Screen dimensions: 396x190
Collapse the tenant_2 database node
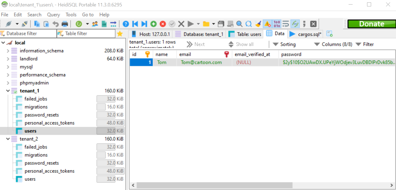(8, 139)
